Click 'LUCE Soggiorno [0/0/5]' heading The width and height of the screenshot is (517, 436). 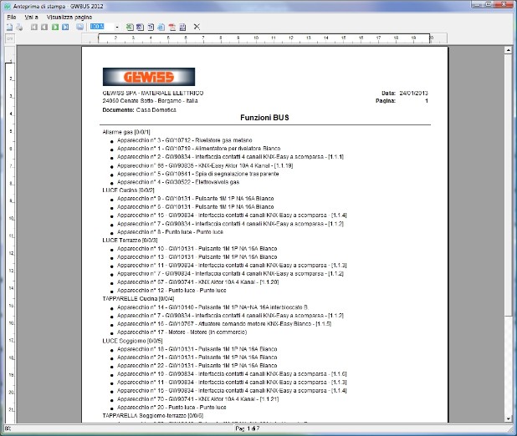pos(132,341)
